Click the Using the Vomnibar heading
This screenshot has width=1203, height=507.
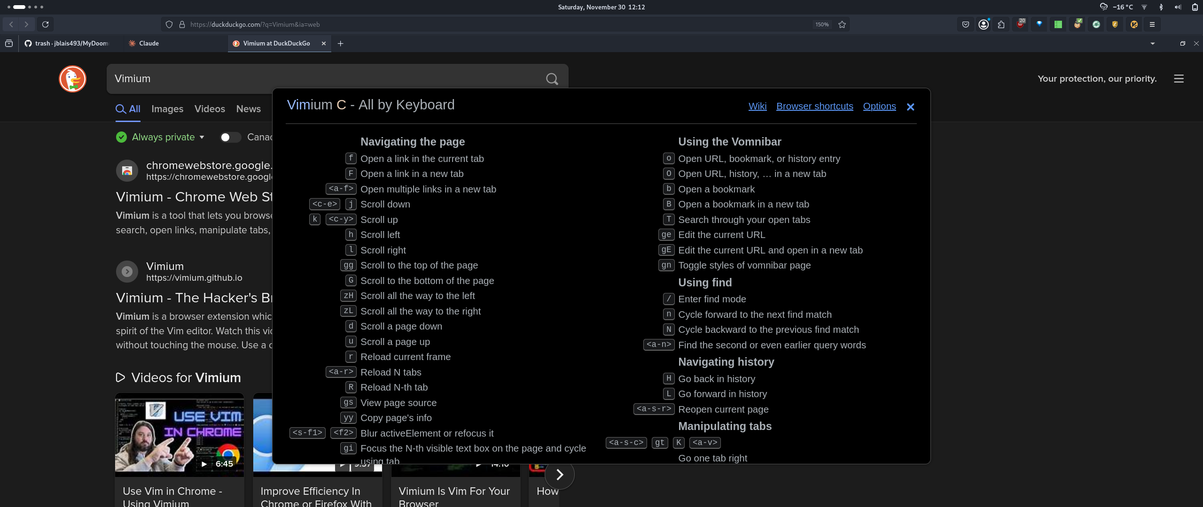730,142
